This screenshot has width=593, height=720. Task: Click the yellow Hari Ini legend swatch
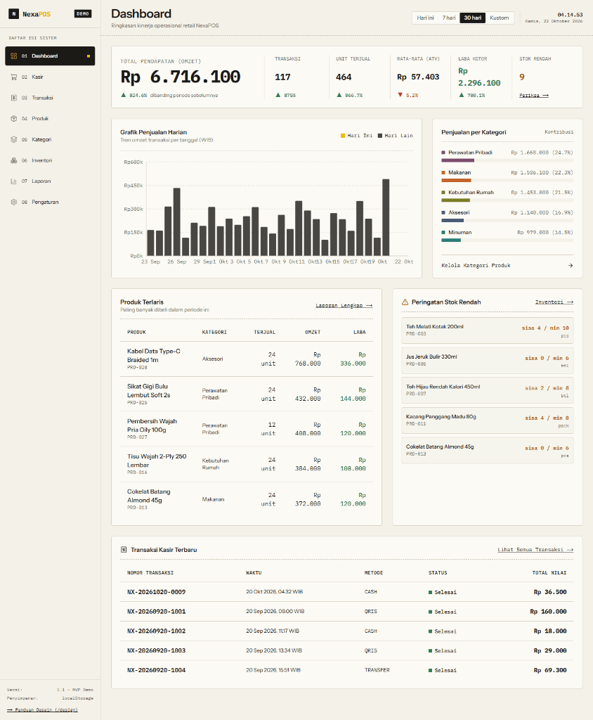[x=343, y=136]
